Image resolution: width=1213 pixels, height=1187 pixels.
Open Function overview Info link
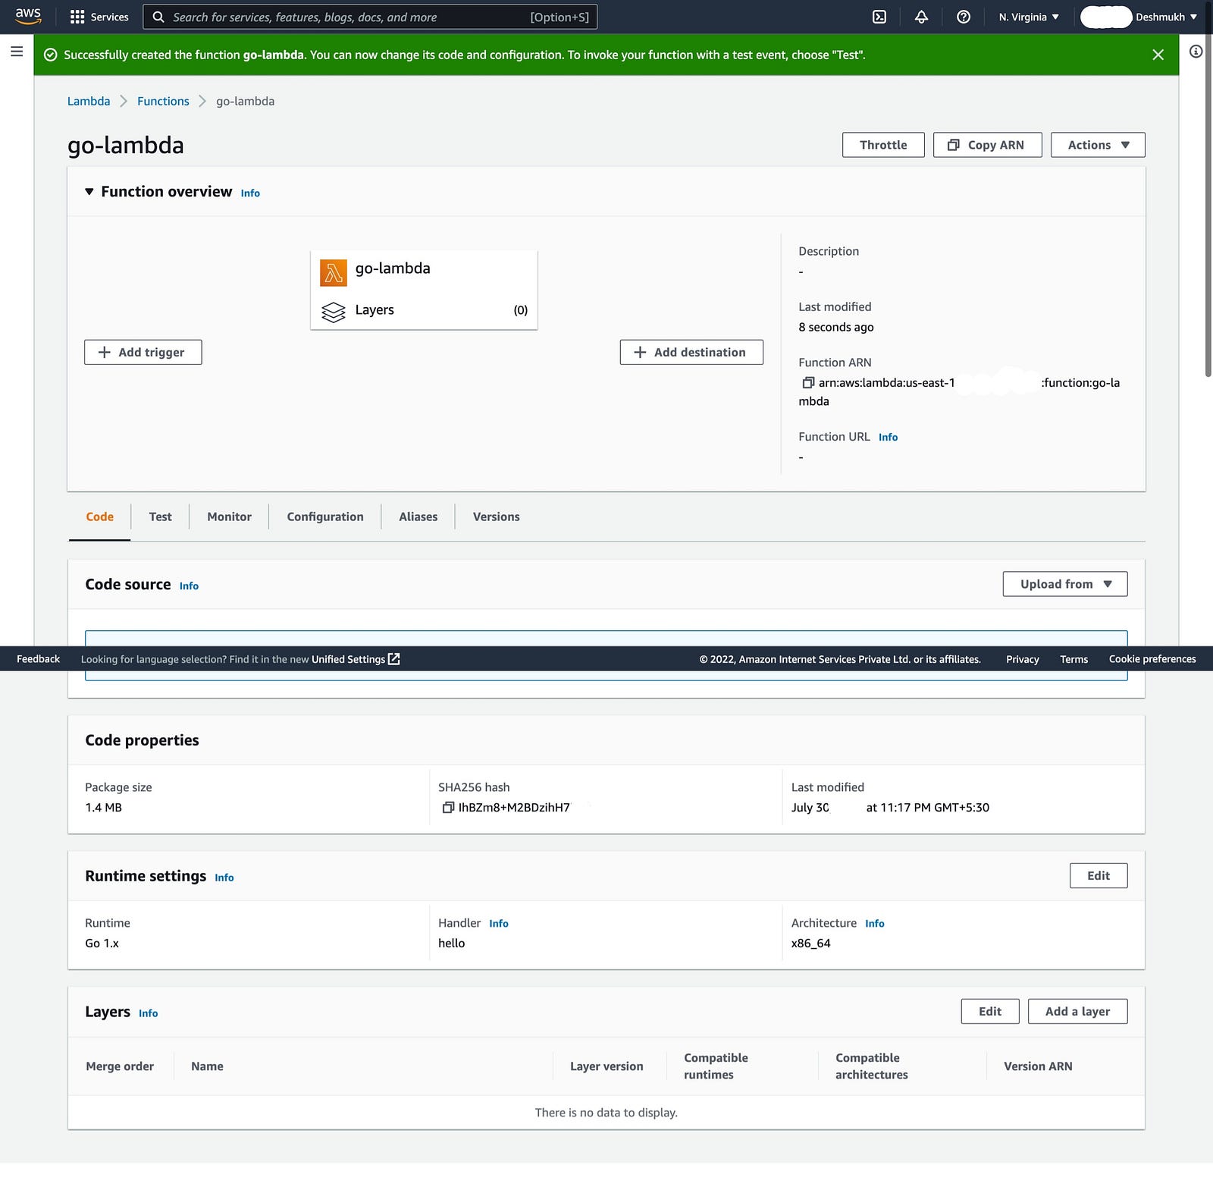(x=250, y=193)
